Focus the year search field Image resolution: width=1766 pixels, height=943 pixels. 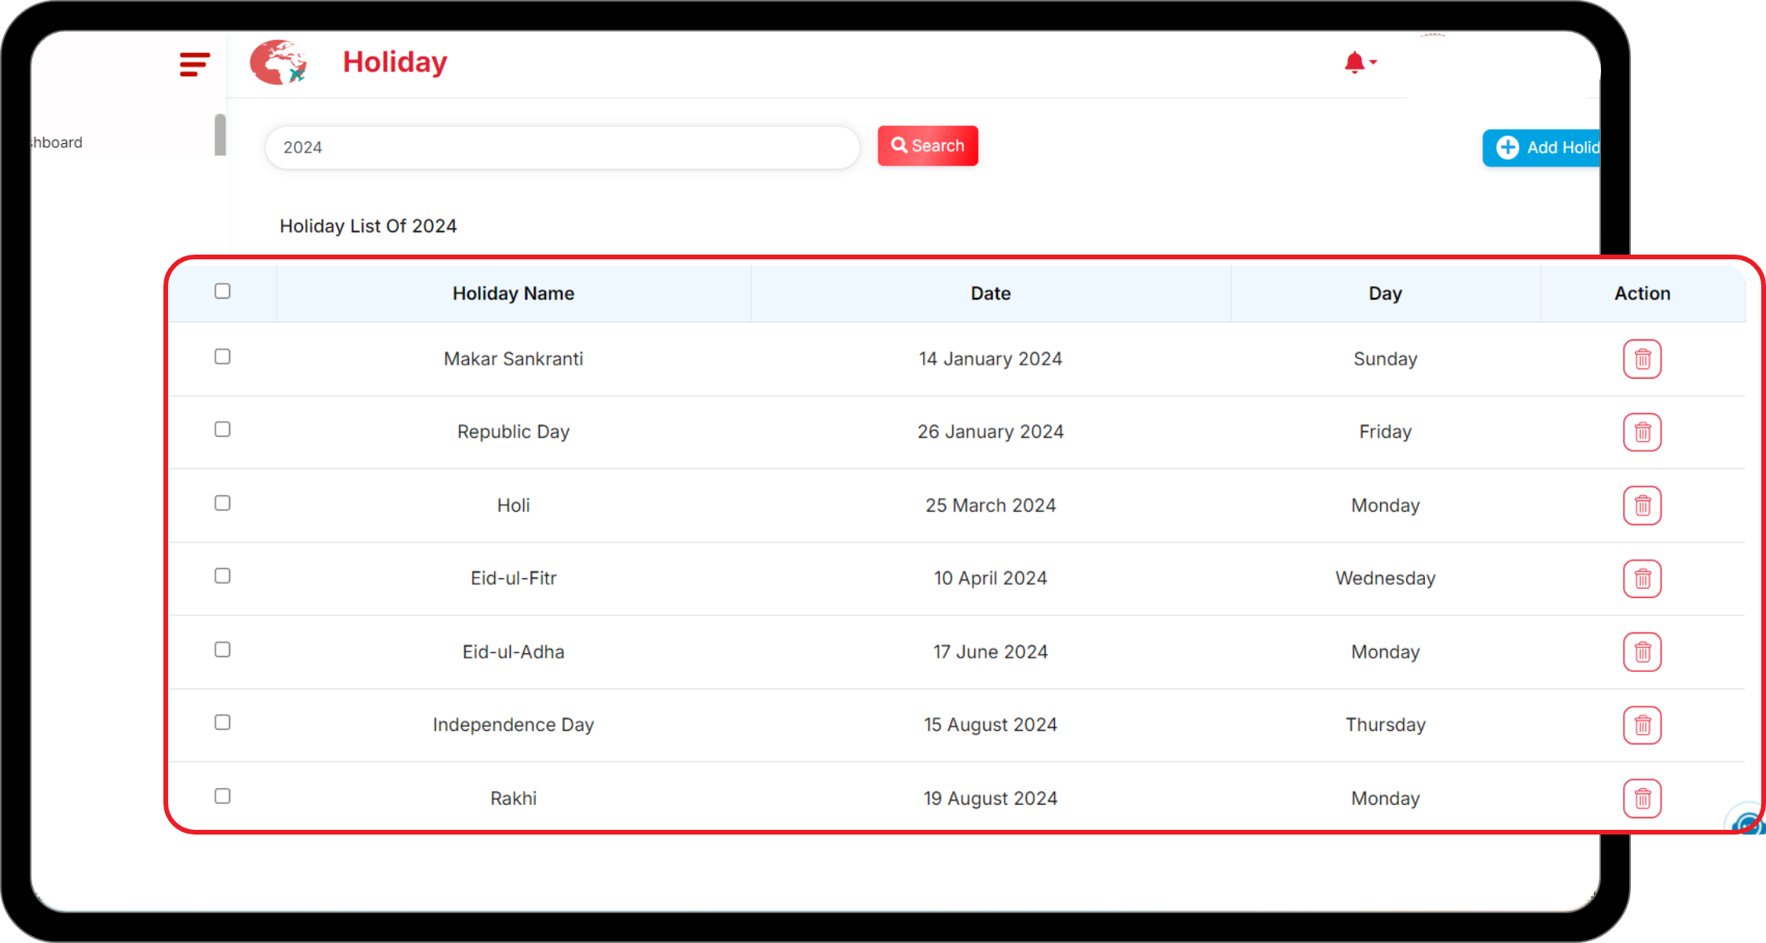tap(562, 148)
